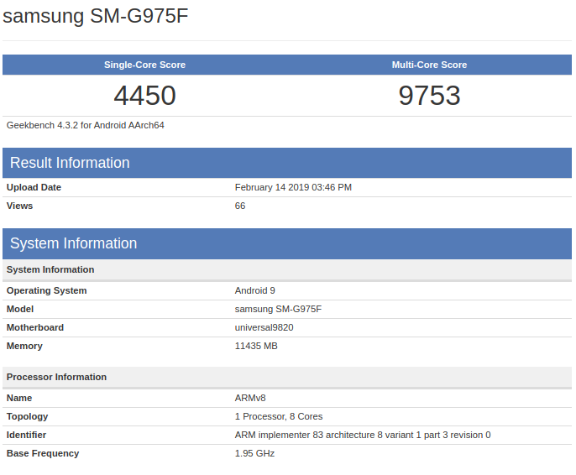
Task: Select the 'ARM implementer 83 architecture 8' identifier value
Action: point(363,435)
